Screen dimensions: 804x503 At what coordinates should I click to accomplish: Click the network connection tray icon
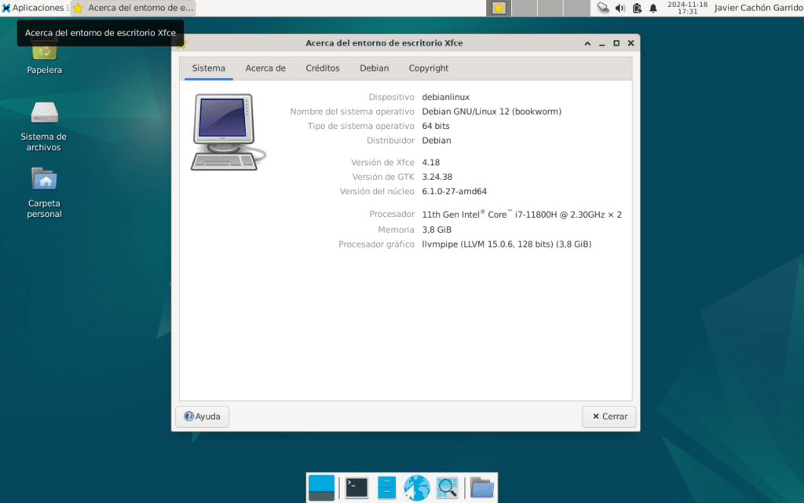(603, 8)
